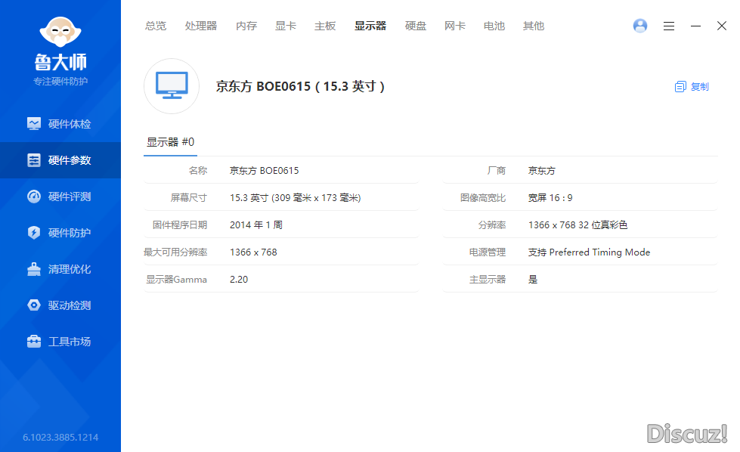
Task: Select 驱动检测 sidebar entry
Action: pos(60,305)
